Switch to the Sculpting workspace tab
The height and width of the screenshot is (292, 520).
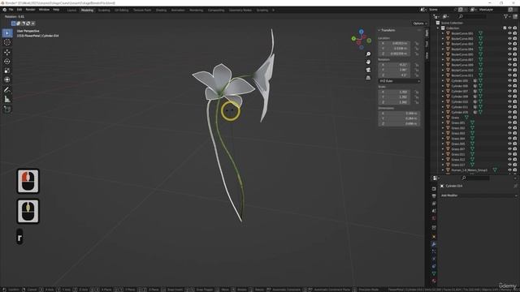[x=104, y=11]
